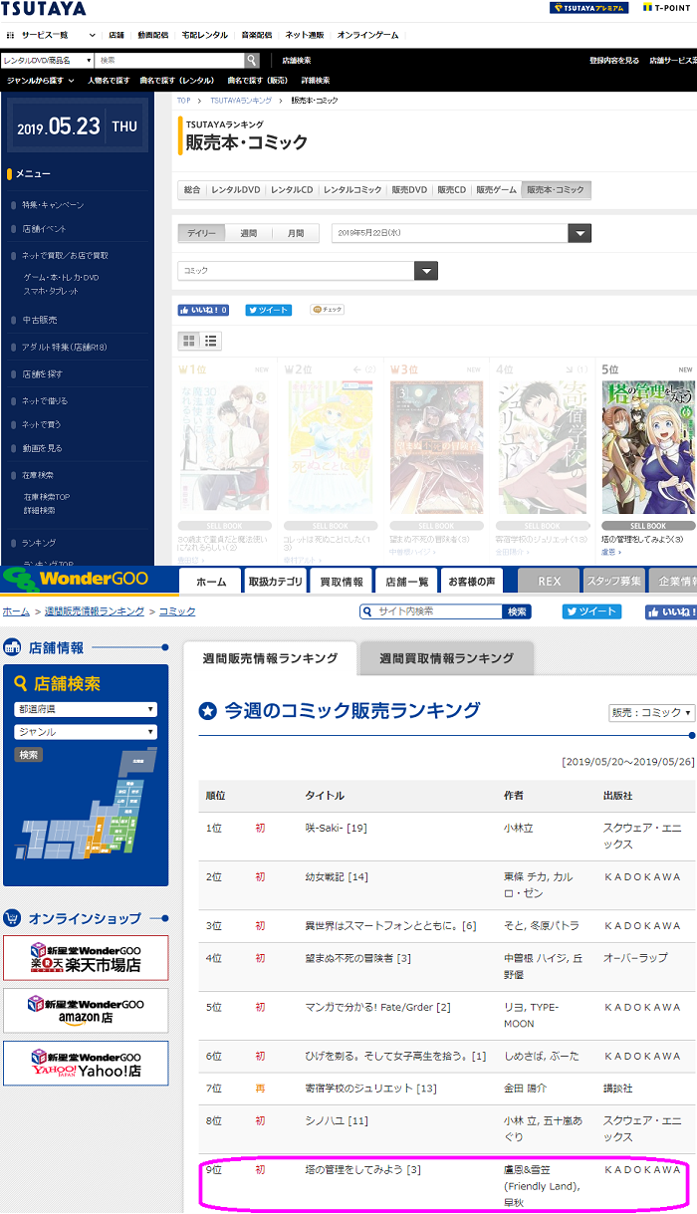Open the コミック category dropdown
Screen dimensions: 697x1214
[x=308, y=271]
